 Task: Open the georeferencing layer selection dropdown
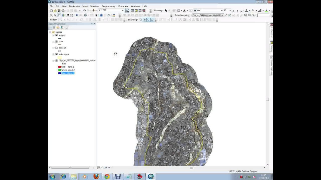pyautogui.click(x=222, y=15)
